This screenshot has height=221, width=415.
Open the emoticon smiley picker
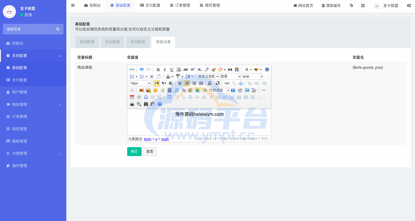155,90
